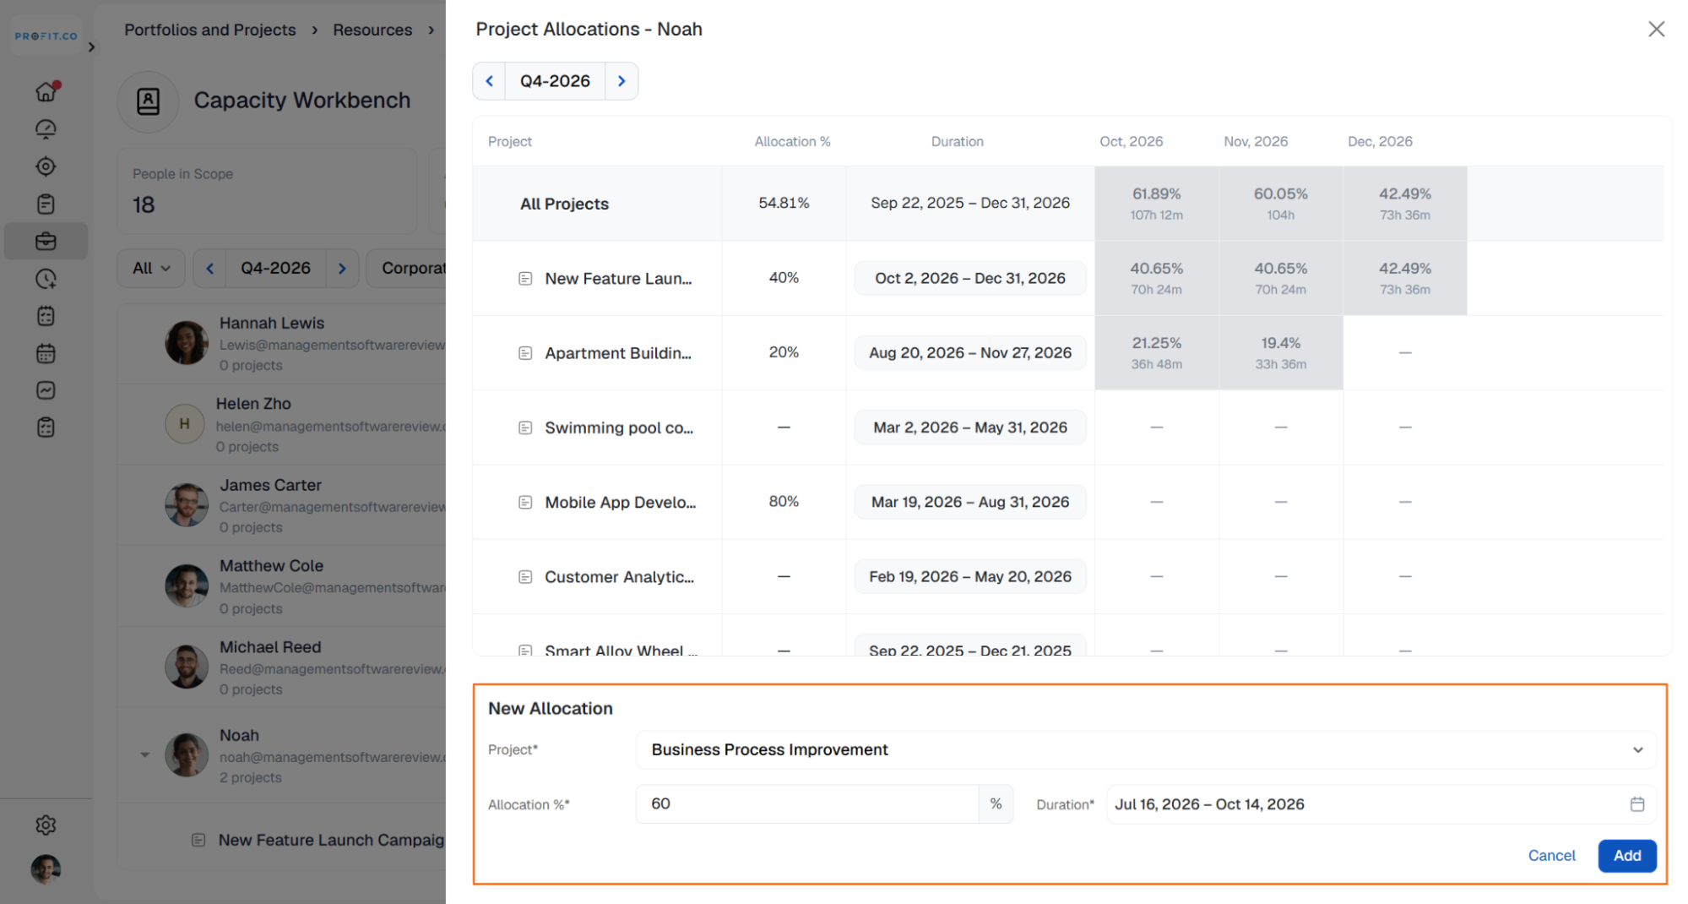
Task: Click project icon beside New Feature Laun...
Action: click(x=525, y=279)
